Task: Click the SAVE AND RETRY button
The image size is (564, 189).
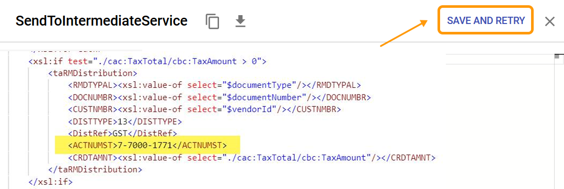Action: point(486,20)
